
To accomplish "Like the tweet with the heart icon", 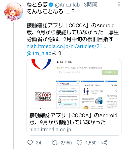I will [79, 143].
